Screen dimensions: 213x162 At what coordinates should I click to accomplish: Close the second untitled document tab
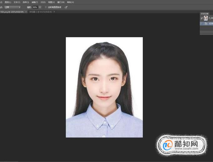pyautogui.click(x=54, y=12)
